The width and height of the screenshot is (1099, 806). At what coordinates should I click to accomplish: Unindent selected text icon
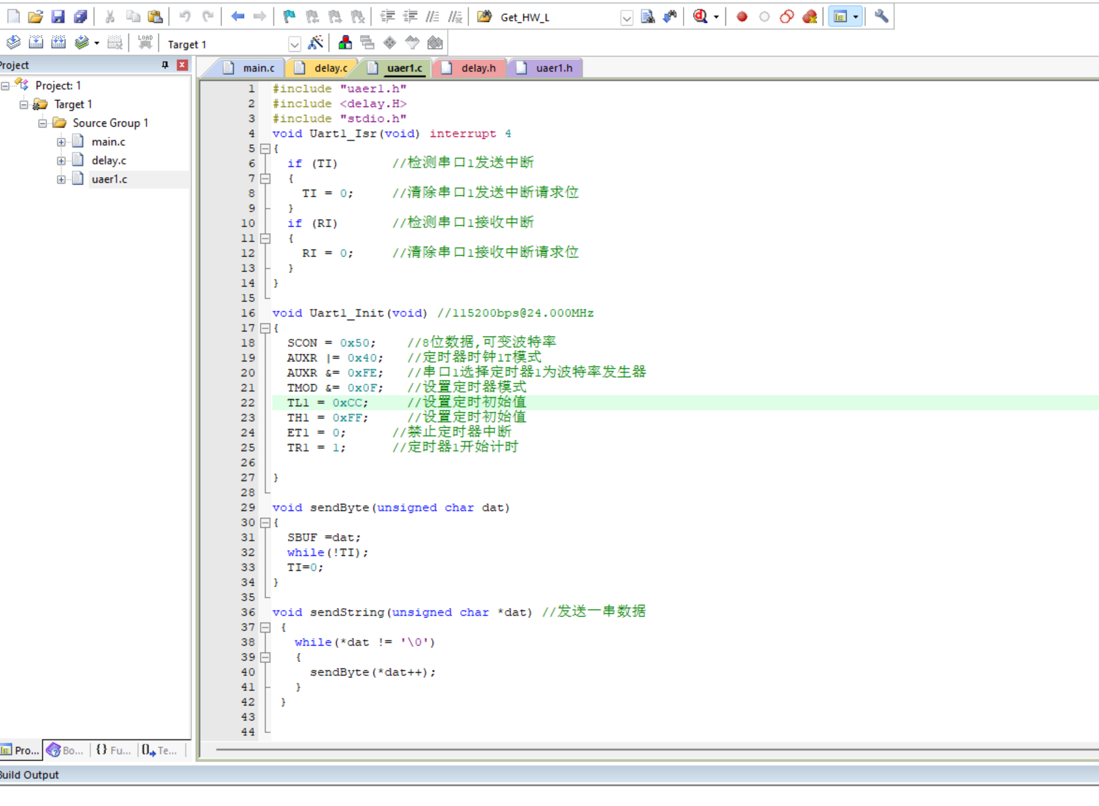(x=410, y=17)
